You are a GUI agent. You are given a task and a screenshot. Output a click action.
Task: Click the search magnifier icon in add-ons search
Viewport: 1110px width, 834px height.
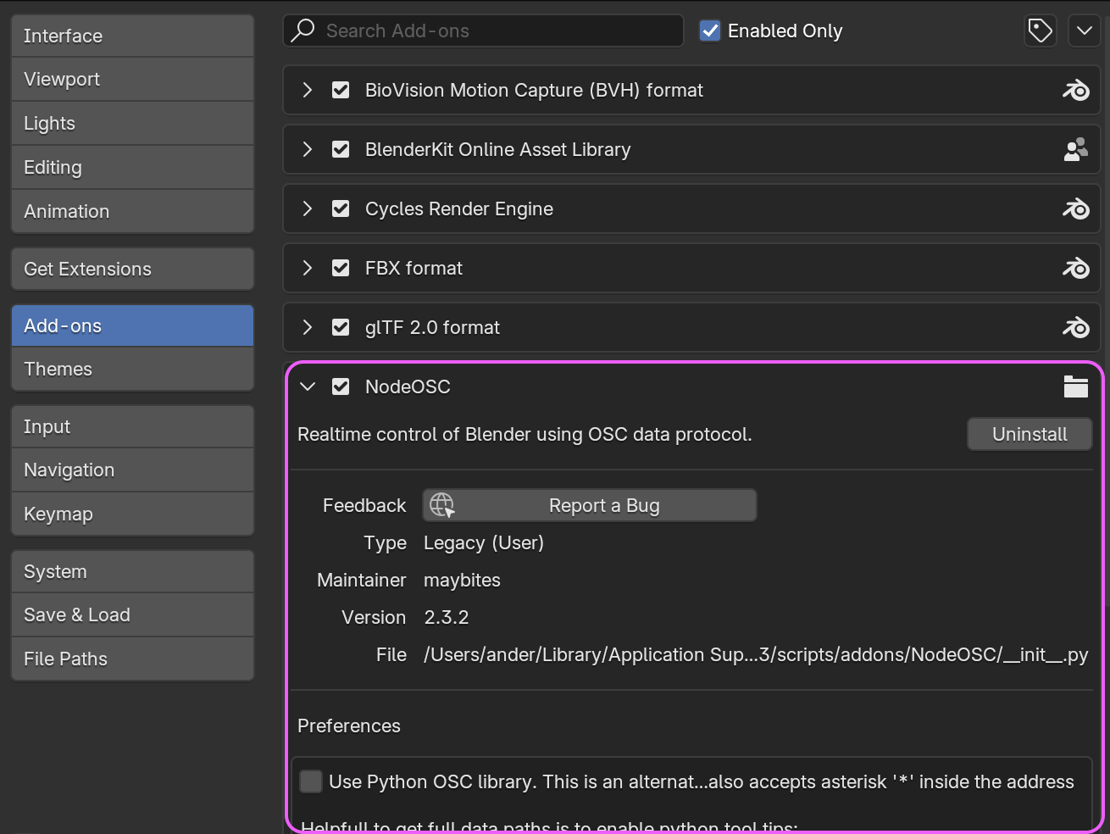pos(302,31)
